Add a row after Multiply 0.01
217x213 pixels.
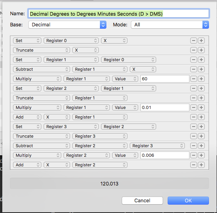(201, 107)
